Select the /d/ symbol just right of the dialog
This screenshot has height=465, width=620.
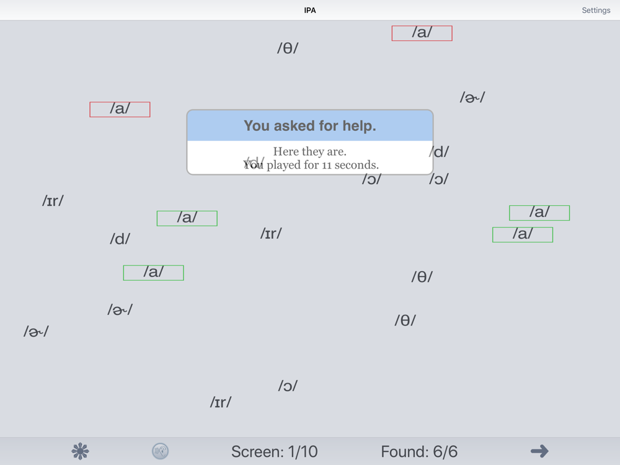(x=439, y=152)
